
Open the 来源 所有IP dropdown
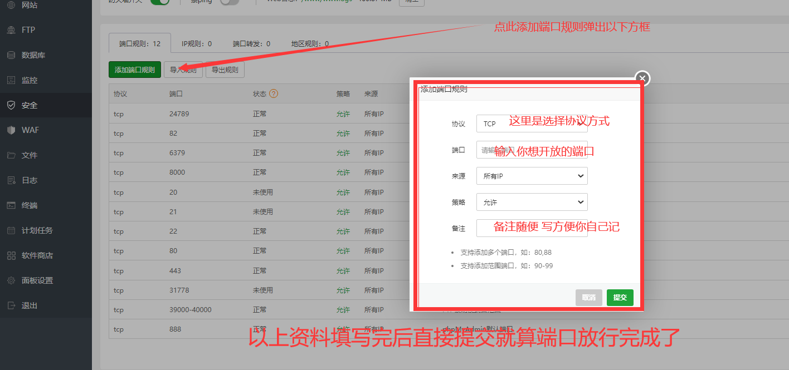(532, 176)
